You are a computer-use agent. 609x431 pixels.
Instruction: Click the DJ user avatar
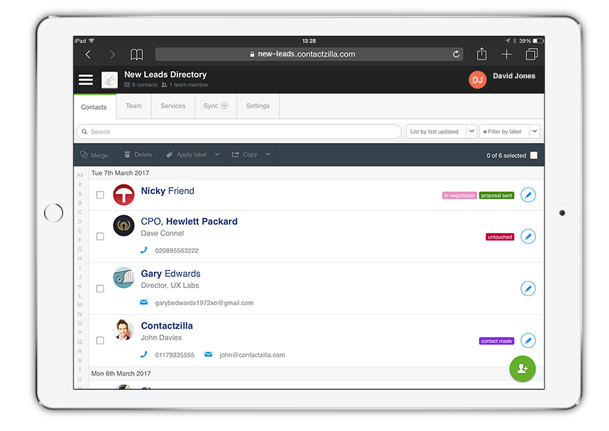[x=477, y=80]
